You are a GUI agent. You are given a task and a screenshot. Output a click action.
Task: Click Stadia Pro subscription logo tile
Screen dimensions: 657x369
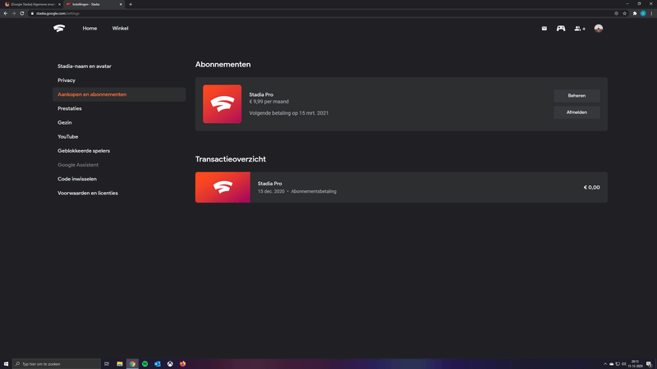click(x=222, y=104)
